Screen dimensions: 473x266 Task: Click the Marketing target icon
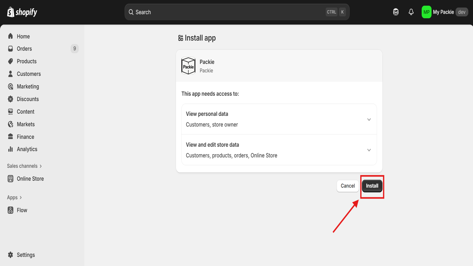point(11,86)
